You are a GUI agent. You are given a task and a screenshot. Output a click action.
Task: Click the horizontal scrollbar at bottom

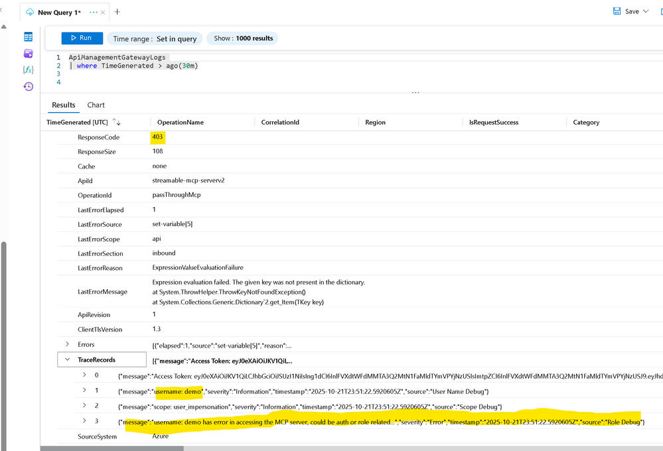click(x=112, y=448)
